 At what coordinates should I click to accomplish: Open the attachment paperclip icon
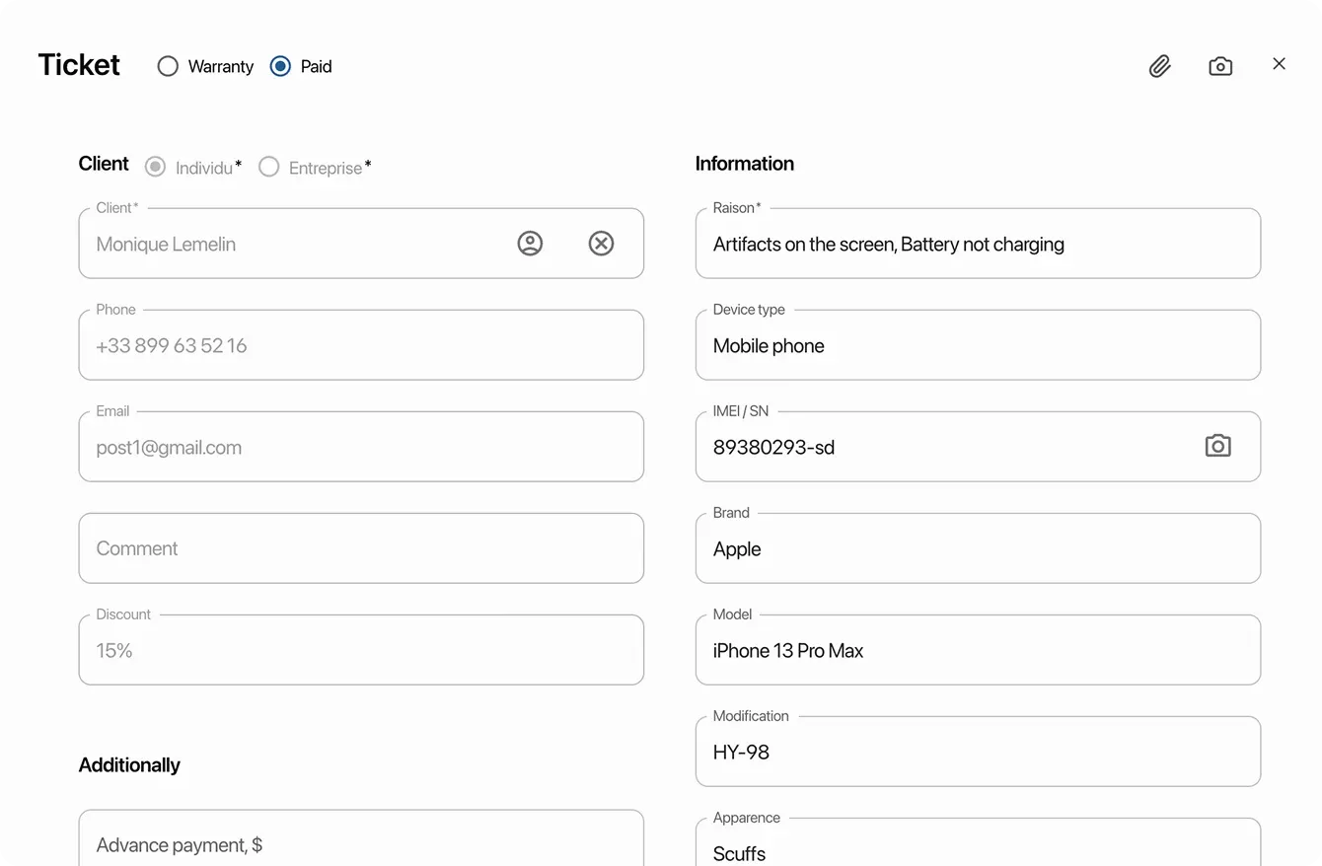(1160, 65)
